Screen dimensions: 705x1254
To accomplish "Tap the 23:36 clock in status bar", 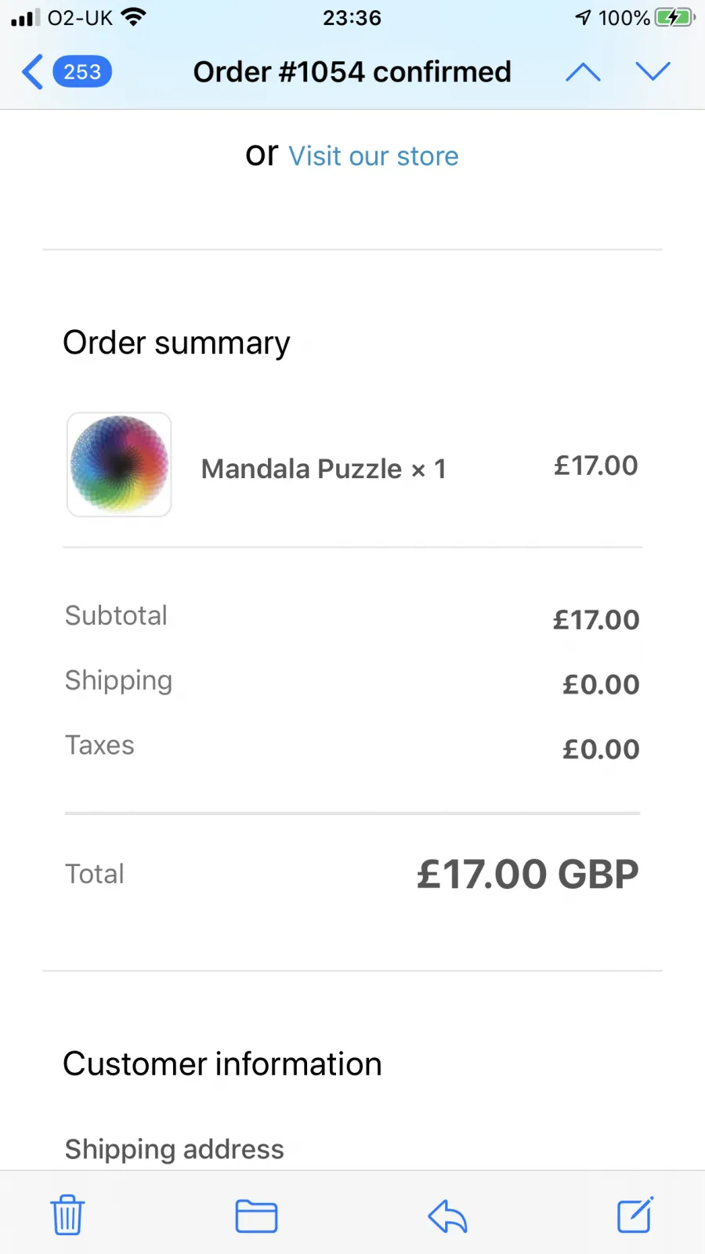I will click(x=352, y=18).
